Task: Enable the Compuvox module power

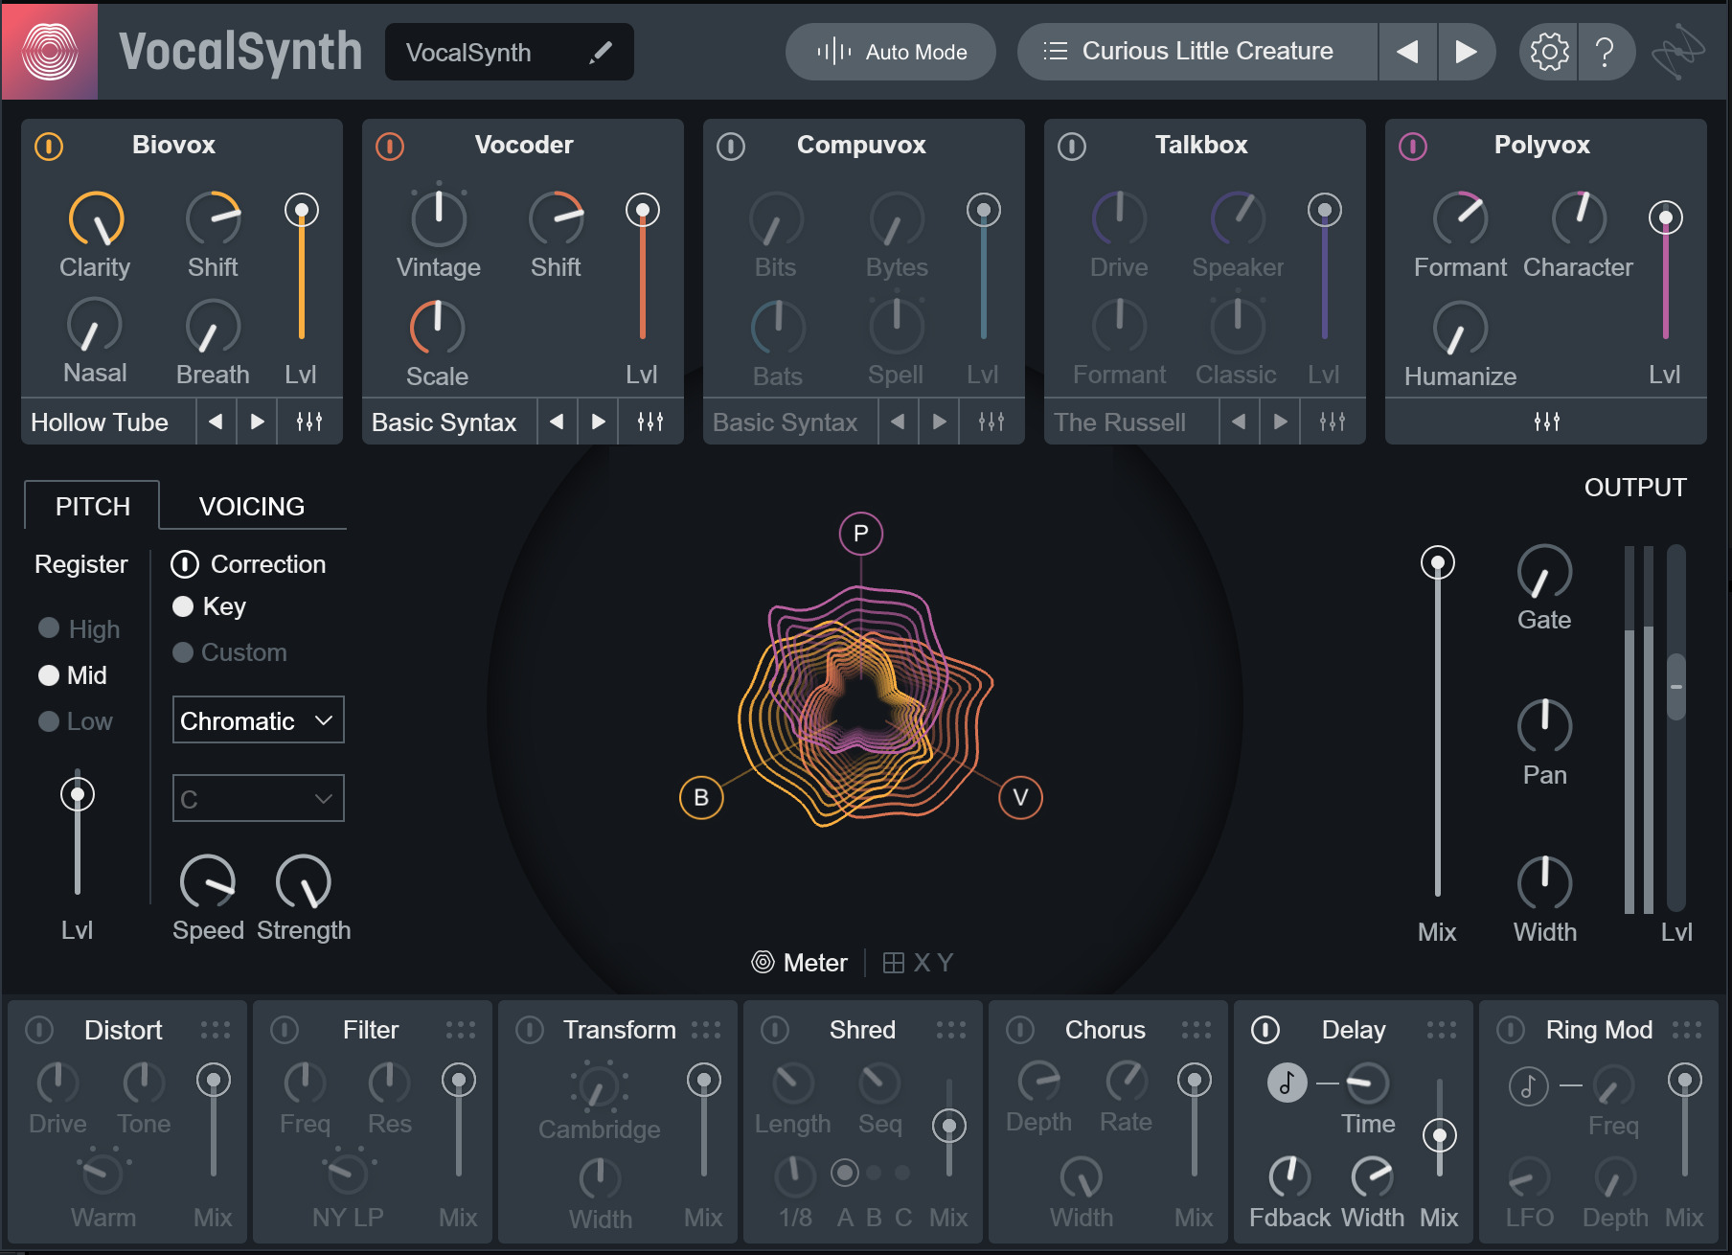Action: [x=731, y=146]
